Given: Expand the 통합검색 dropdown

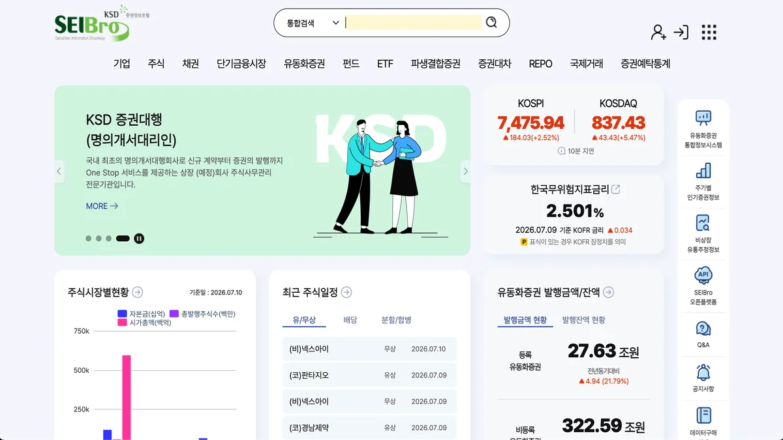Looking at the screenshot, I should (x=313, y=23).
